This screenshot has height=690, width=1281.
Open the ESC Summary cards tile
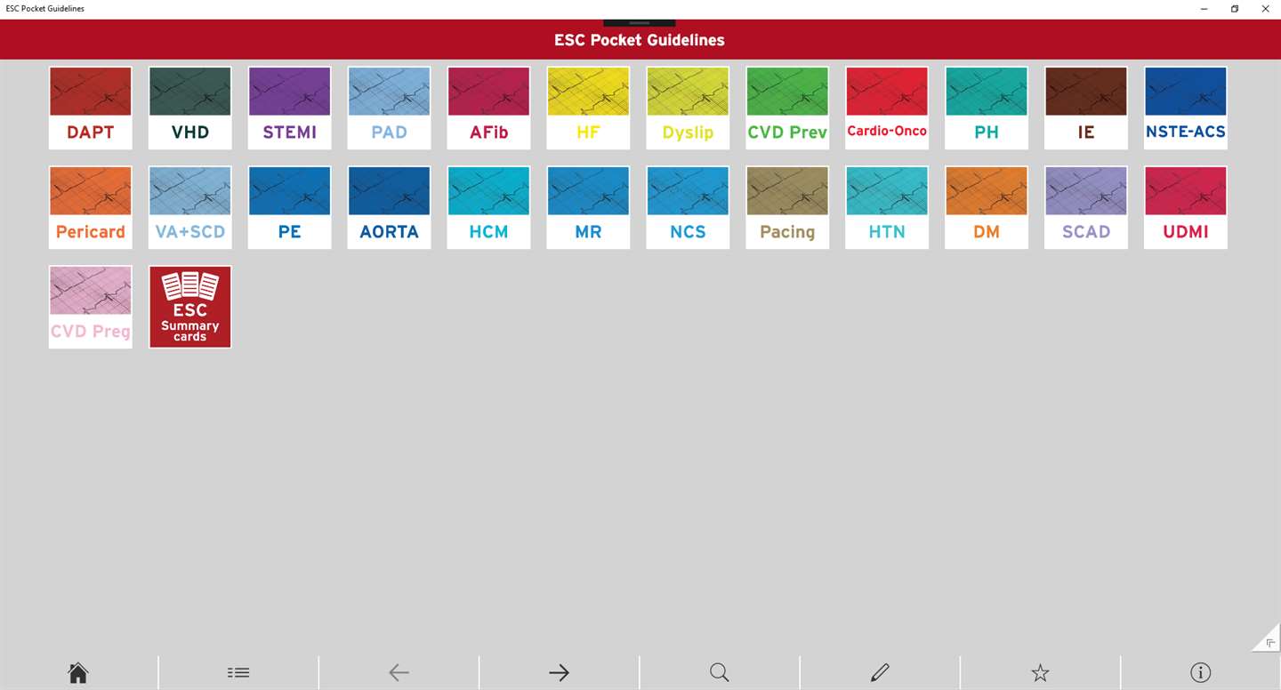point(190,308)
